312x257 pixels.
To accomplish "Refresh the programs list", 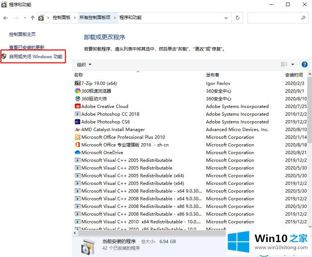I will tap(237, 18).
